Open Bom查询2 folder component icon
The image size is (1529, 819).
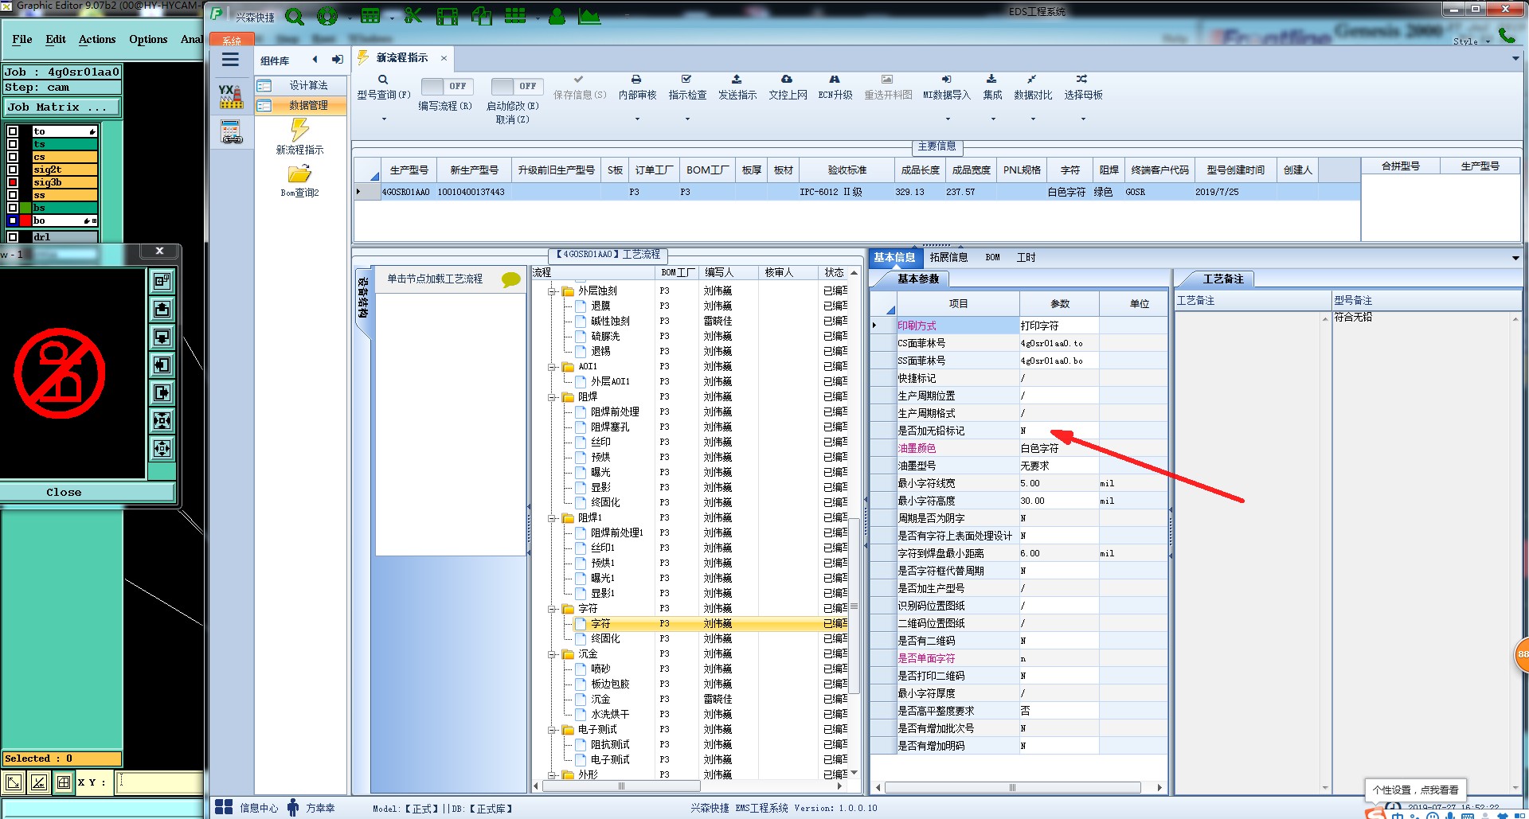pos(299,174)
